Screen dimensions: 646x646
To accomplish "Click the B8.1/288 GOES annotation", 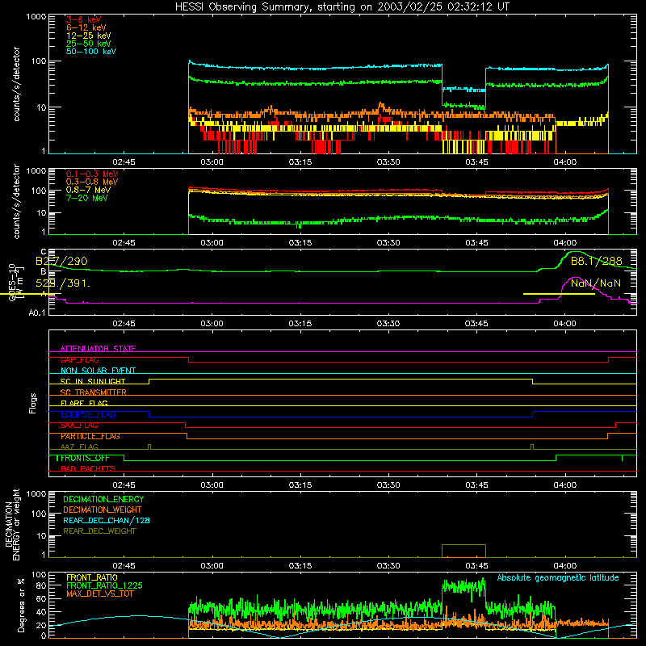I will point(596,261).
